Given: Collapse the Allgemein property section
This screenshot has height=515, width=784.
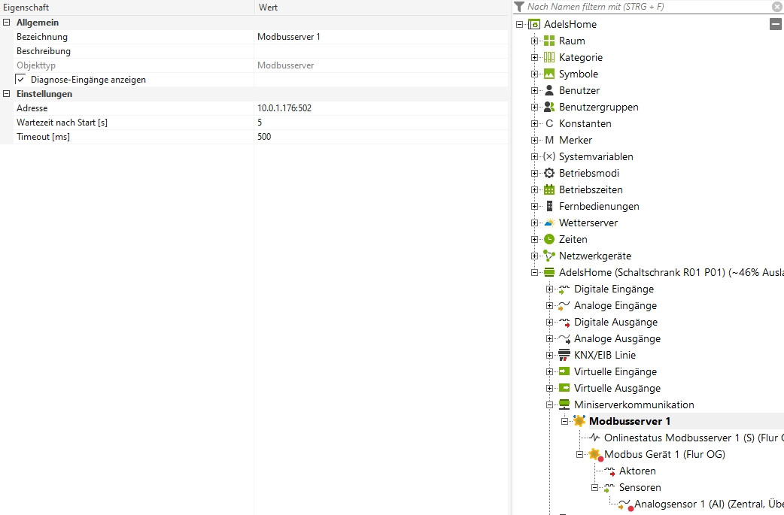Looking at the screenshot, I should tap(7, 23).
